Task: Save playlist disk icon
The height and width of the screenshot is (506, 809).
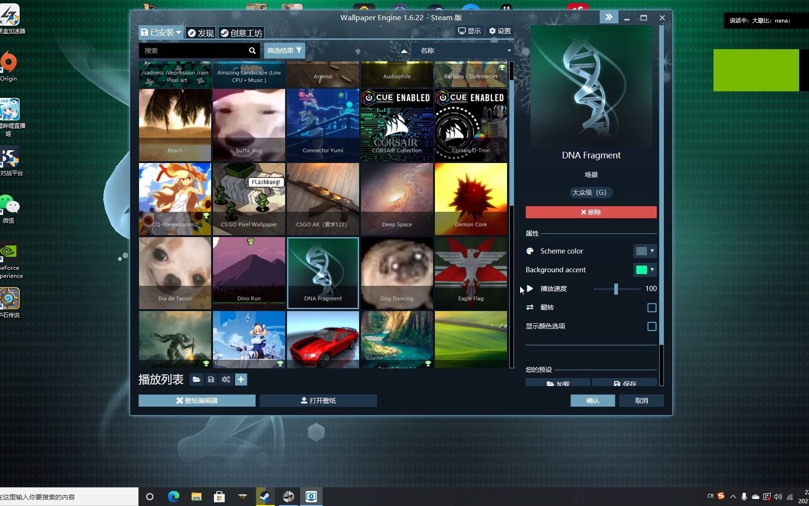Action: [211, 379]
